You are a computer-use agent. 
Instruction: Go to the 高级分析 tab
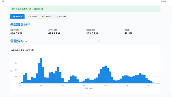[61, 16]
